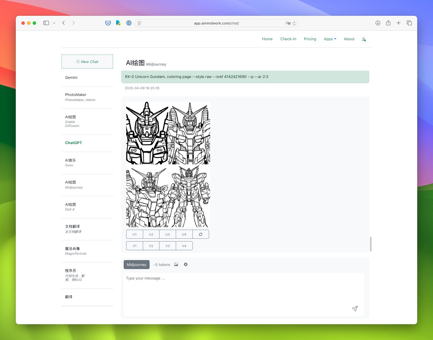Start a New Chat
433x340 pixels.
87,62
